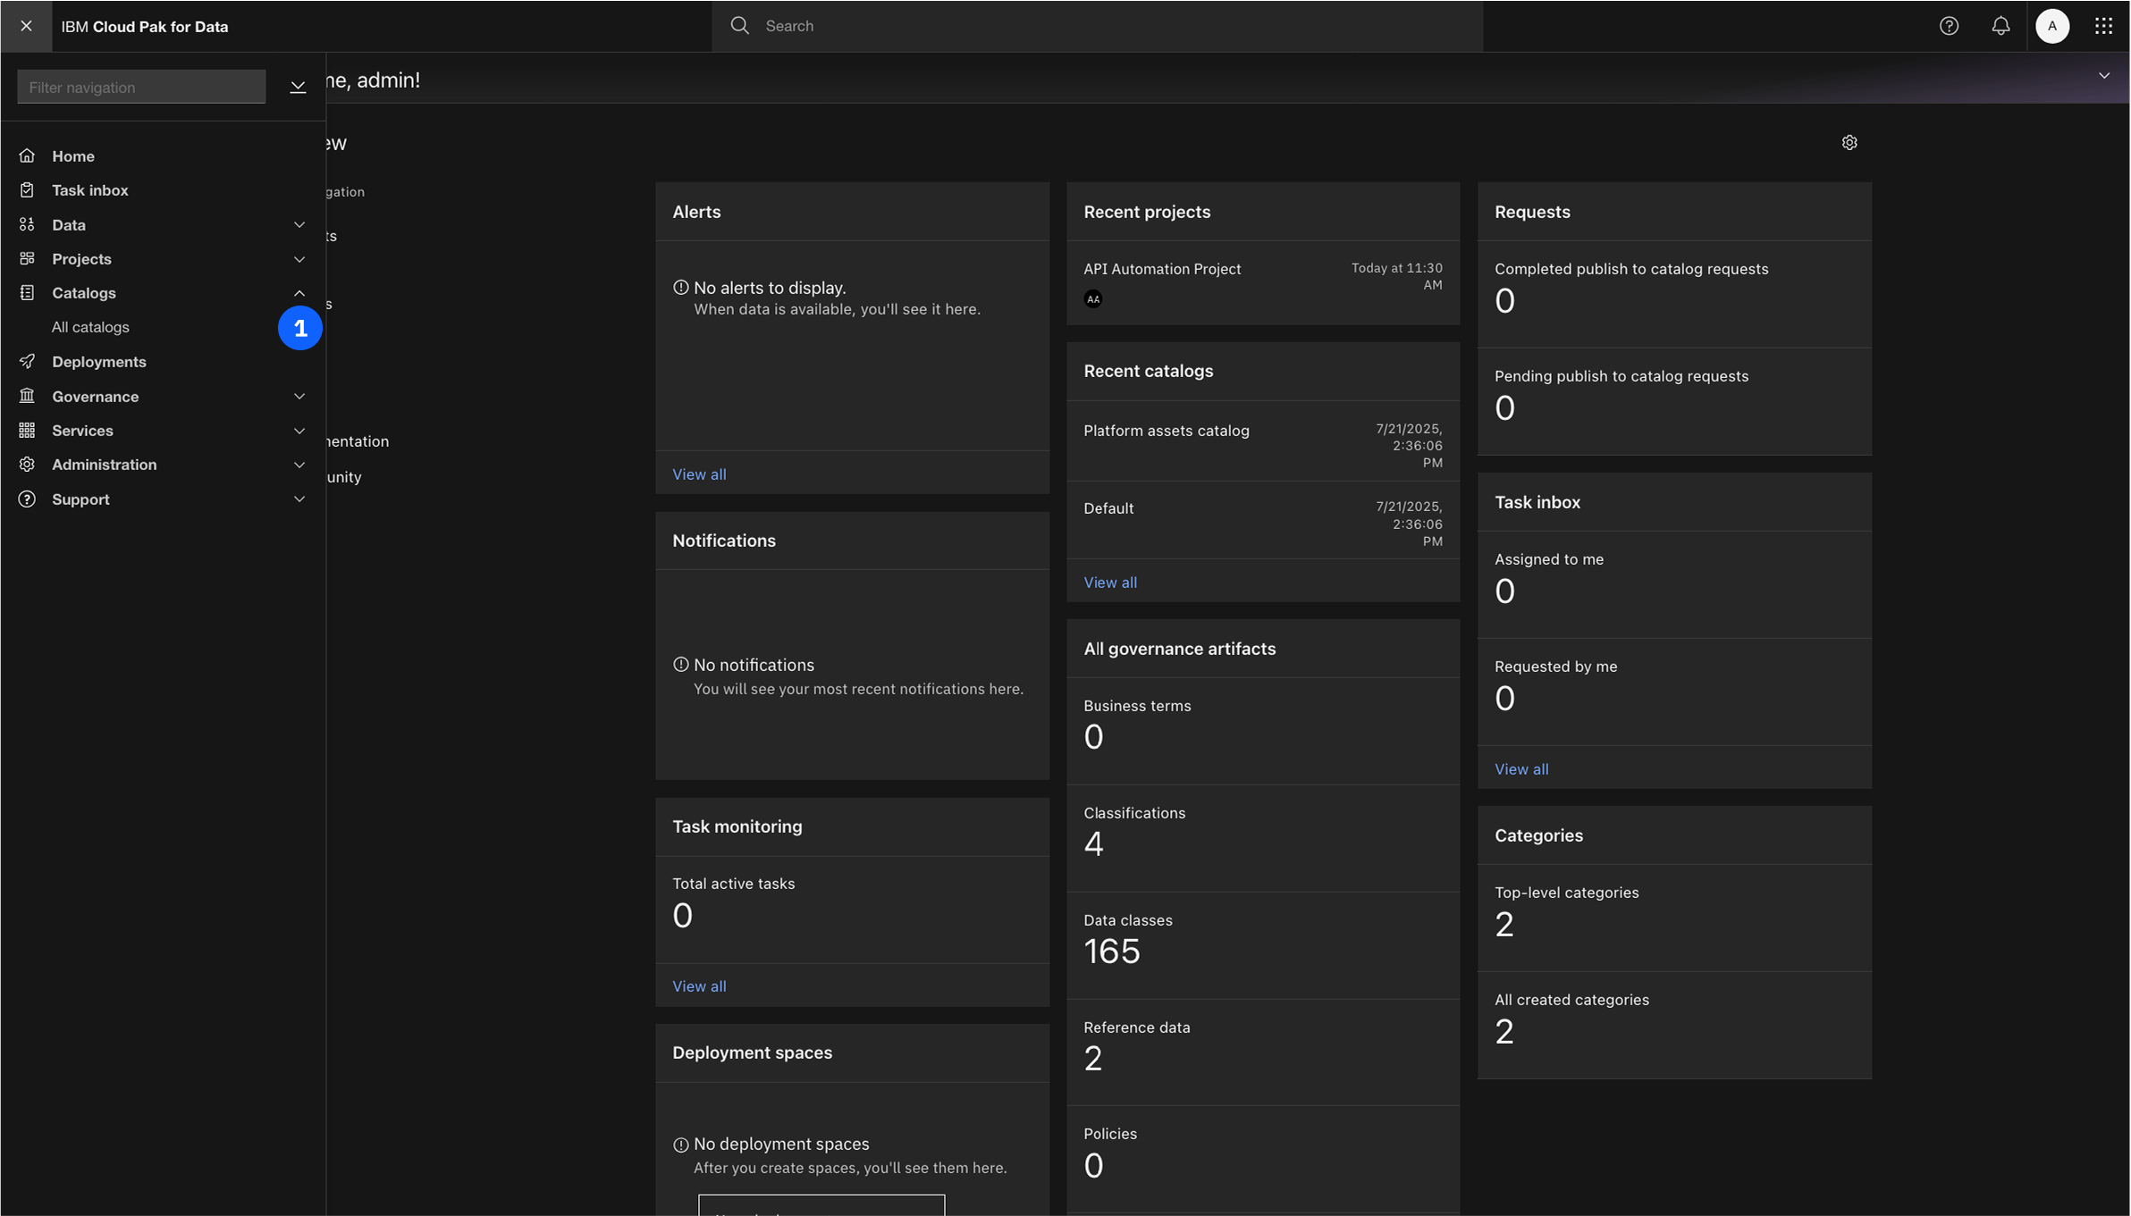Open the notifications bell icon
The image size is (2131, 1216).
click(2000, 26)
